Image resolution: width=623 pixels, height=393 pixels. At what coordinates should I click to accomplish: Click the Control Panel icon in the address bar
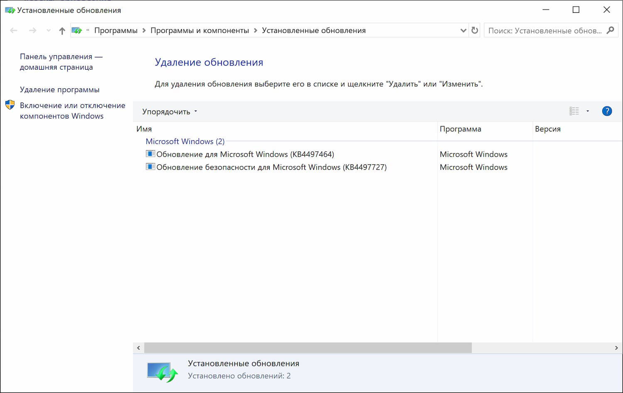pos(76,30)
